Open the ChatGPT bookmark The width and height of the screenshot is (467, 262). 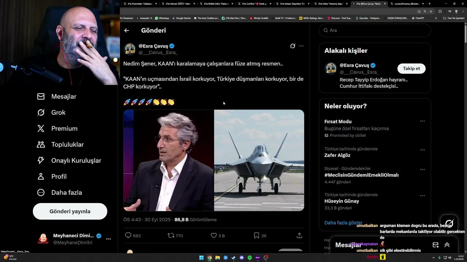click(x=418, y=18)
